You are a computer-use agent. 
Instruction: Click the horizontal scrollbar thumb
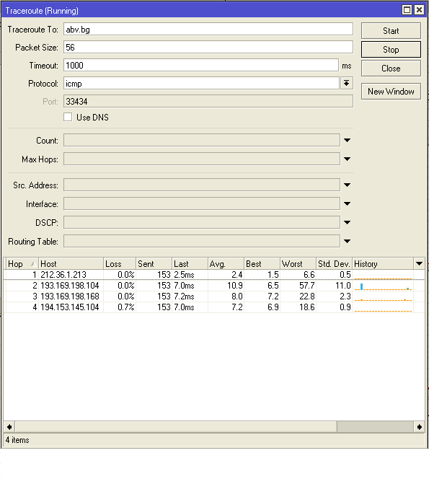[176, 427]
